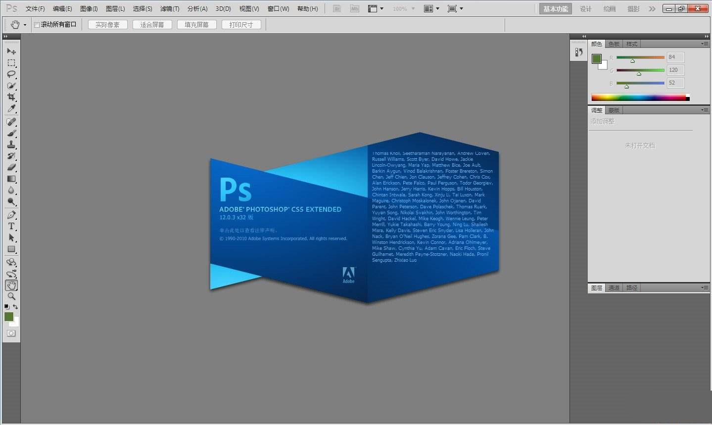Image resolution: width=712 pixels, height=425 pixels.
Task: Pick a color from the spectrum ramp
Action: pos(640,97)
